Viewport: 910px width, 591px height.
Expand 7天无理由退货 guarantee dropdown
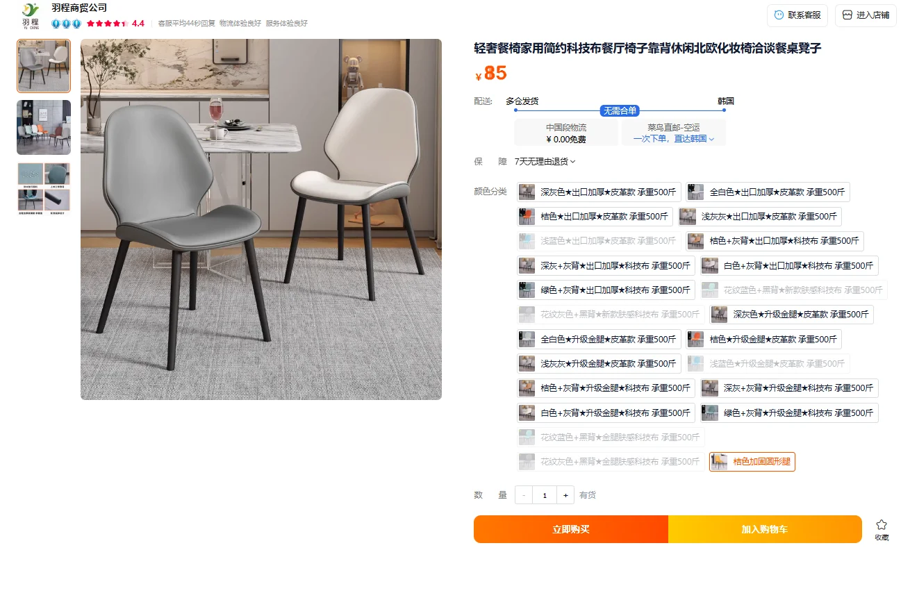545,162
